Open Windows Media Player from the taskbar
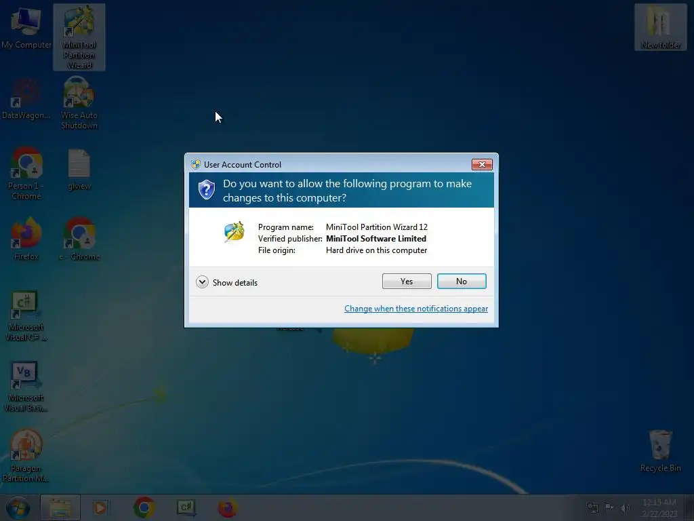 [x=101, y=507]
